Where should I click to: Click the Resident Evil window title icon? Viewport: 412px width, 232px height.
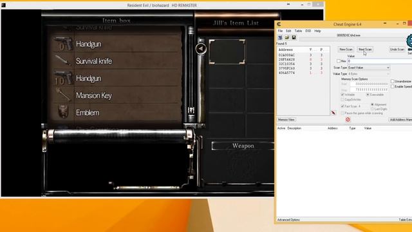3,5
